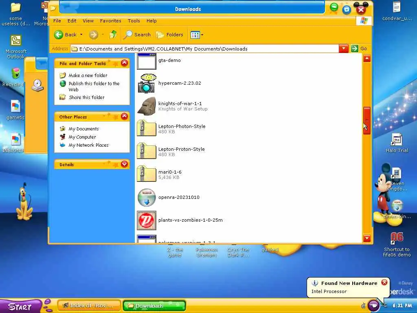The height and width of the screenshot is (313, 417).
Task: Open the Edit menu
Action: point(72,21)
